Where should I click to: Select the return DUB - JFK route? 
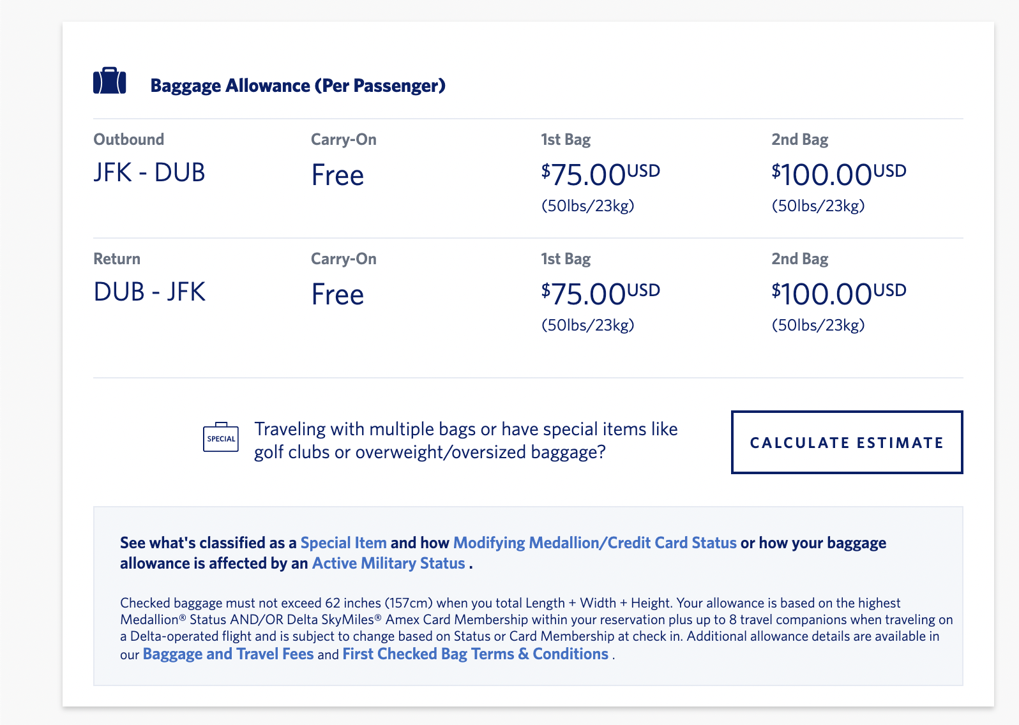point(149,292)
